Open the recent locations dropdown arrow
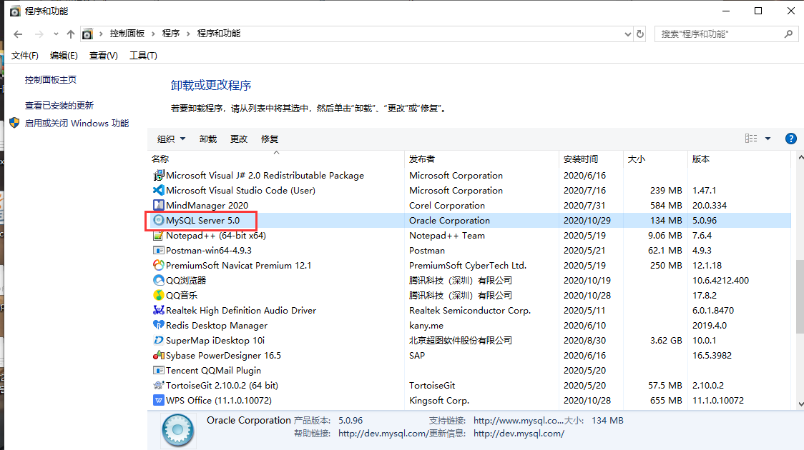The height and width of the screenshot is (450, 804). (x=56, y=34)
